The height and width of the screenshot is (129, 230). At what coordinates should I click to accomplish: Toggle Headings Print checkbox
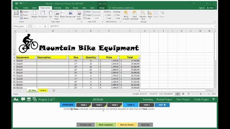115,18
